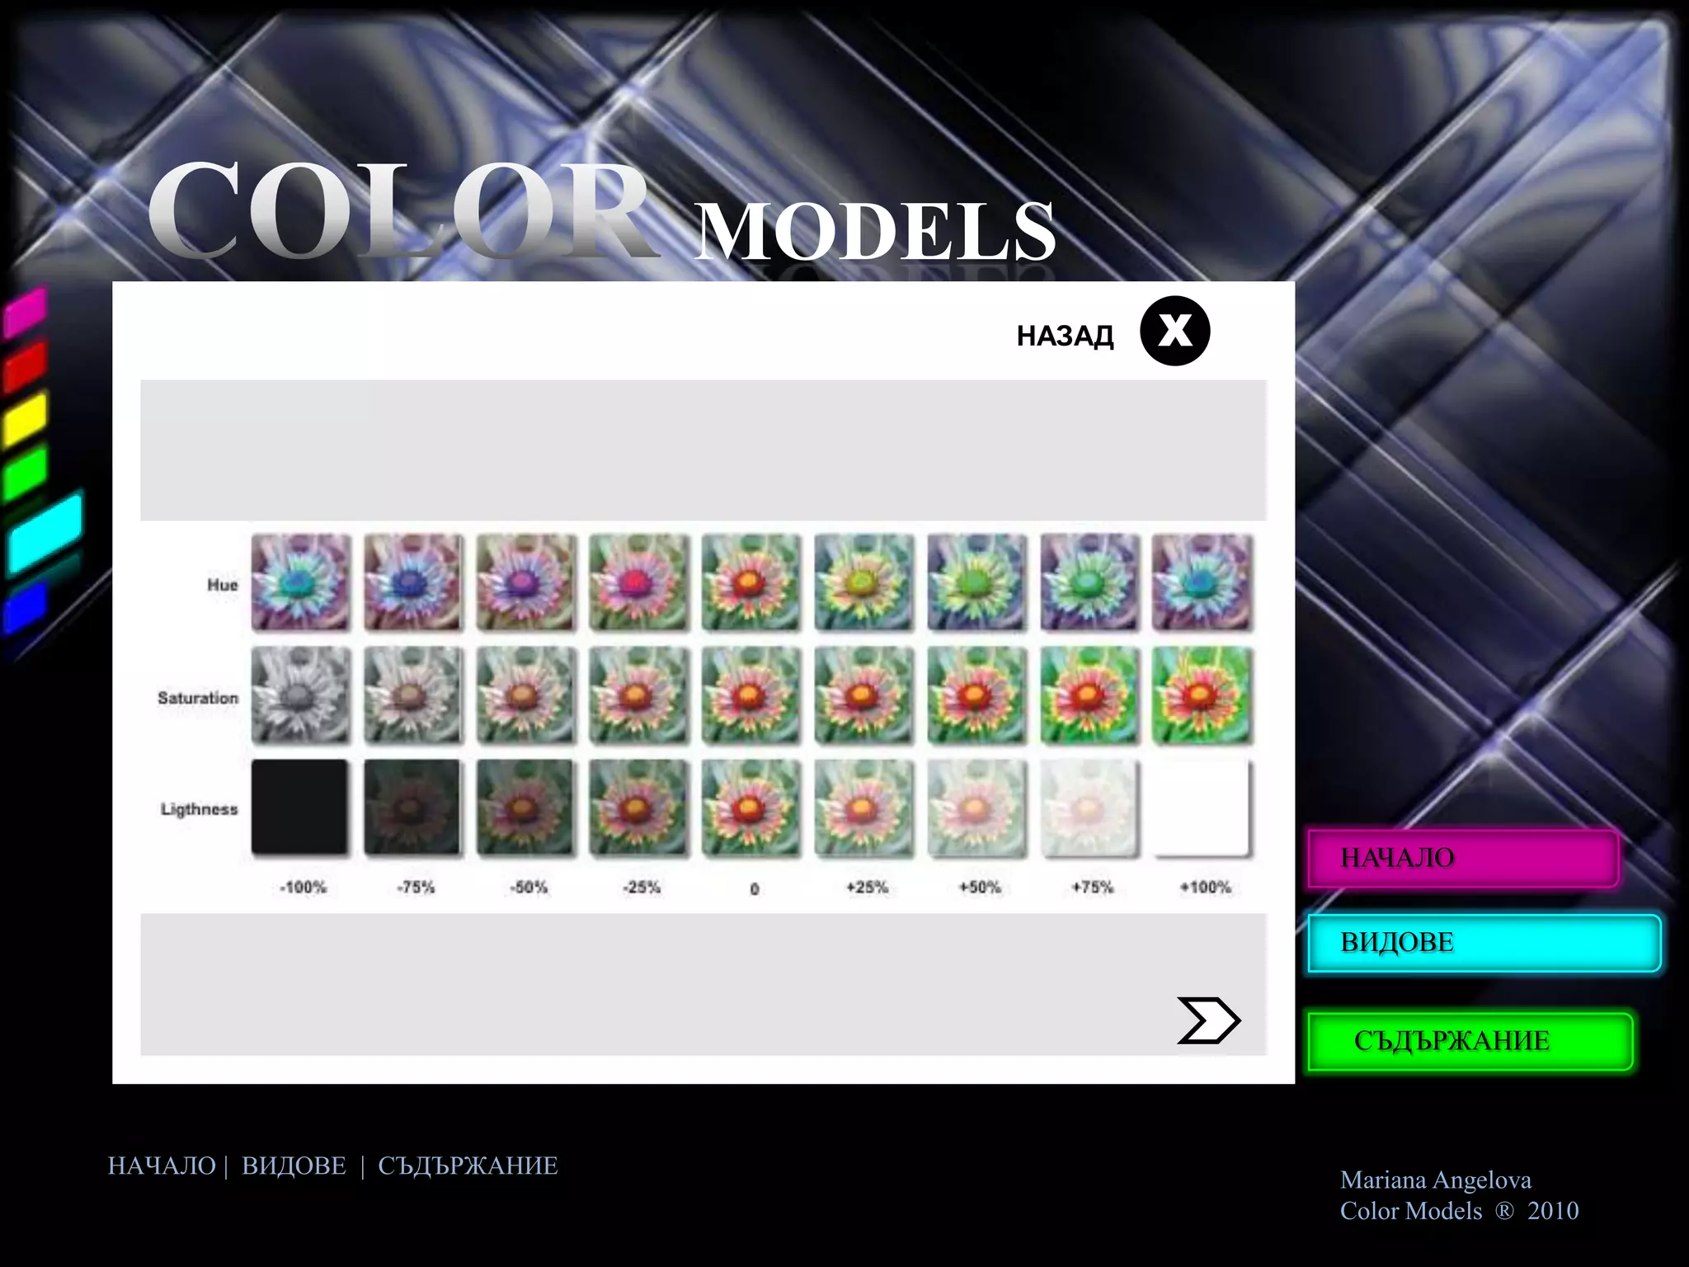Click the Saturation -75% flower thumbnail
This screenshot has height=1267, width=1689.
click(x=413, y=695)
